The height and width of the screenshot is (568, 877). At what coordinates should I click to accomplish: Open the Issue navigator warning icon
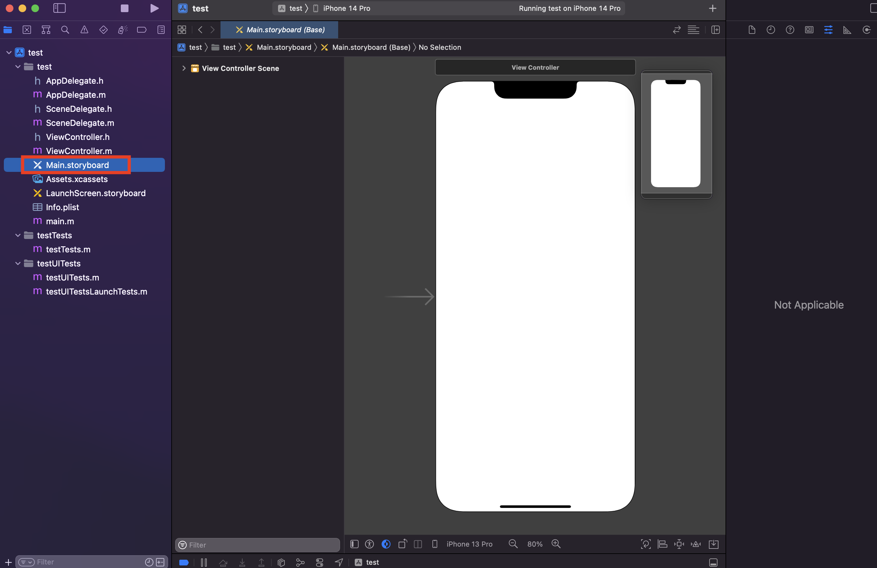click(x=84, y=30)
